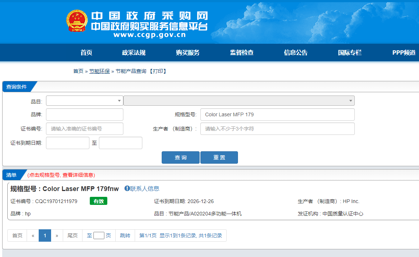The height and width of the screenshot is (257, 419).
Task: Click the « previous page button
Action: click(33, 235)
